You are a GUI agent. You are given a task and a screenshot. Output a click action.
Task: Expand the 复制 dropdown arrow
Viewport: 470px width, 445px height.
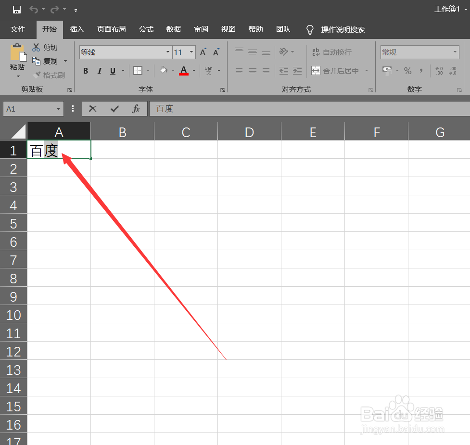coord(65,61)
